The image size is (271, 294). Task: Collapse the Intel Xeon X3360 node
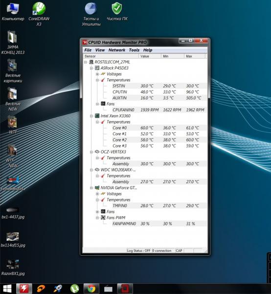click(91, 116)
